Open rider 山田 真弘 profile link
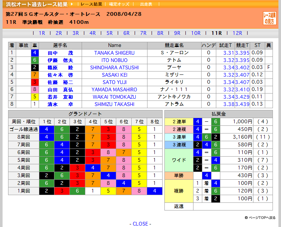 (x=60, y=90)
